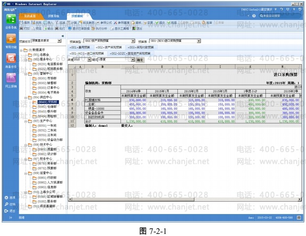Open the 年度 2015 dropdown

[x=89, y=60]
